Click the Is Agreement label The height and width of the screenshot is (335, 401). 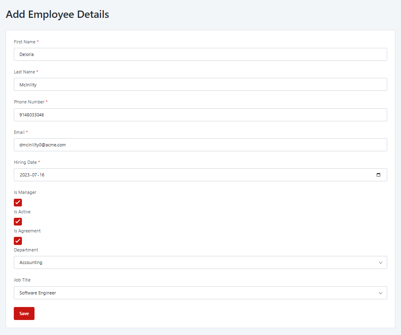pyautogui.click(x=27, y=231)
